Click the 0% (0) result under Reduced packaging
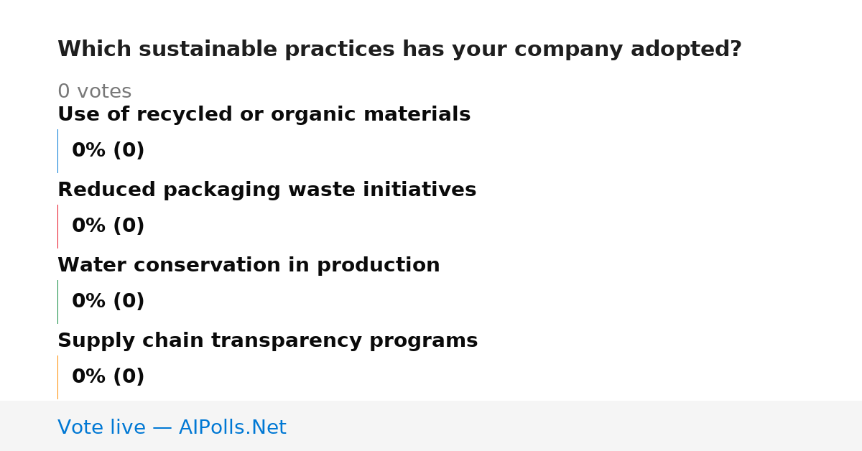 (108, 226)
